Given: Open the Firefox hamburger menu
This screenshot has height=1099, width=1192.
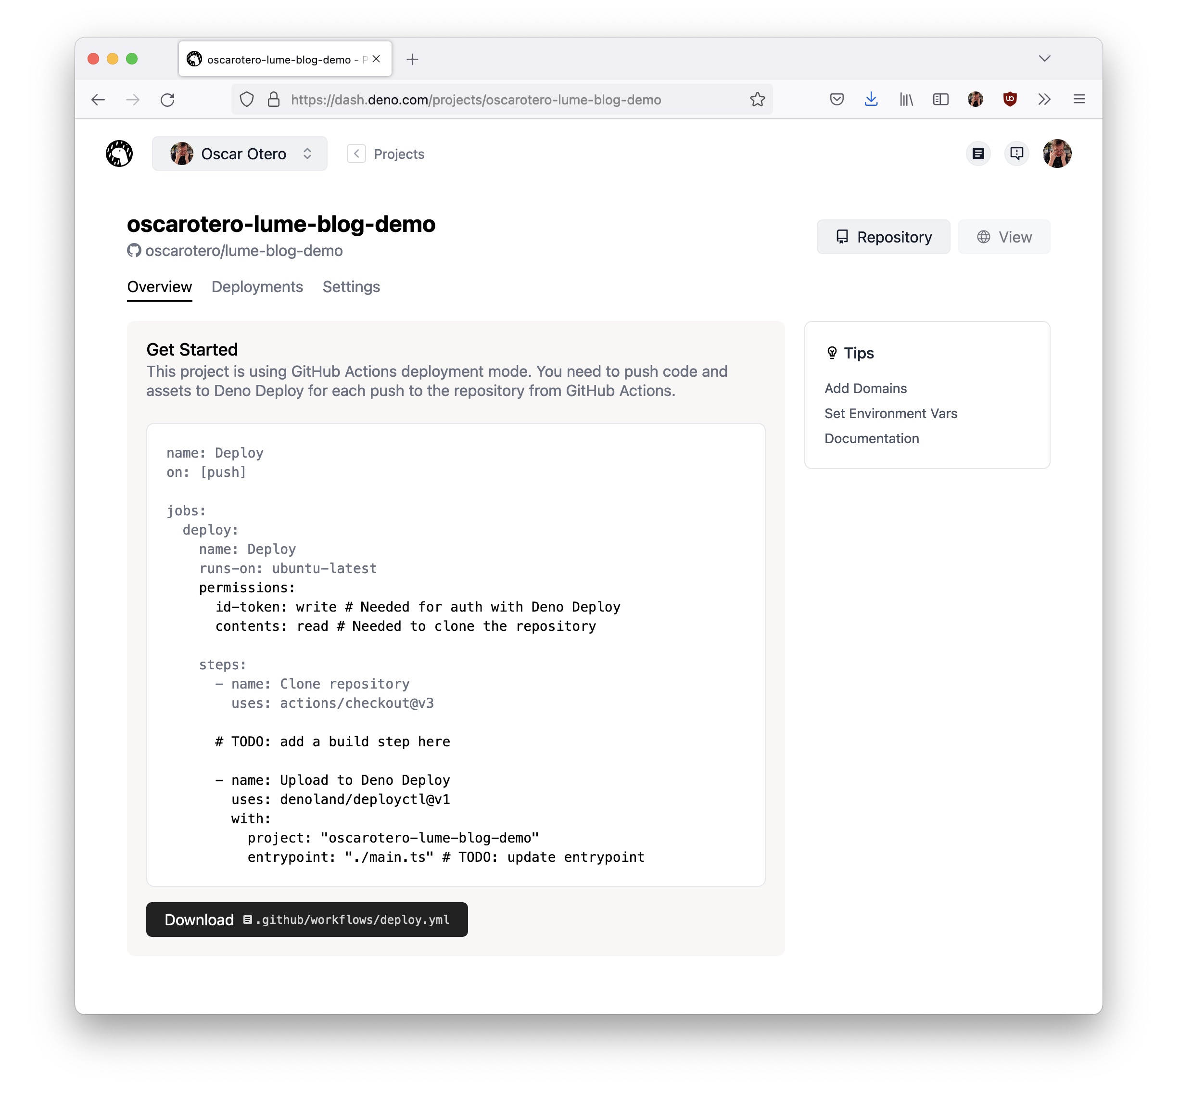Looking at the screenshot, I should pyautogui.click(x=1079, y=99).
